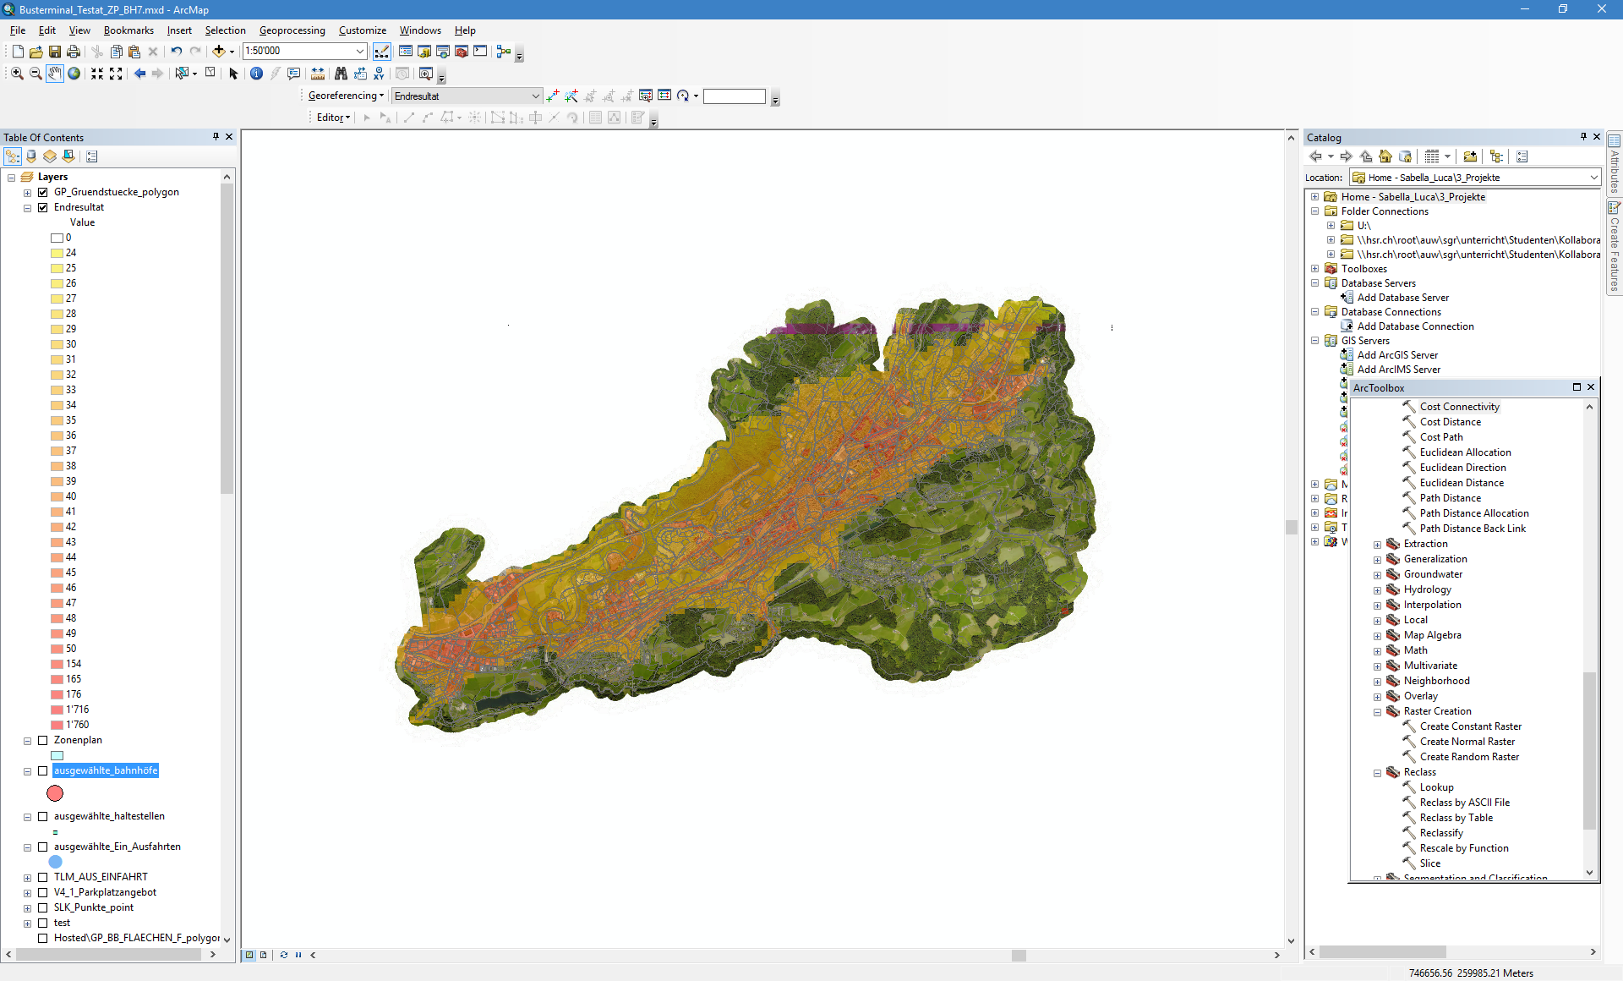Enable the Zonenplan layer checkbox
This screenshot has height=981, width=1623.
(x=43, y=740)
